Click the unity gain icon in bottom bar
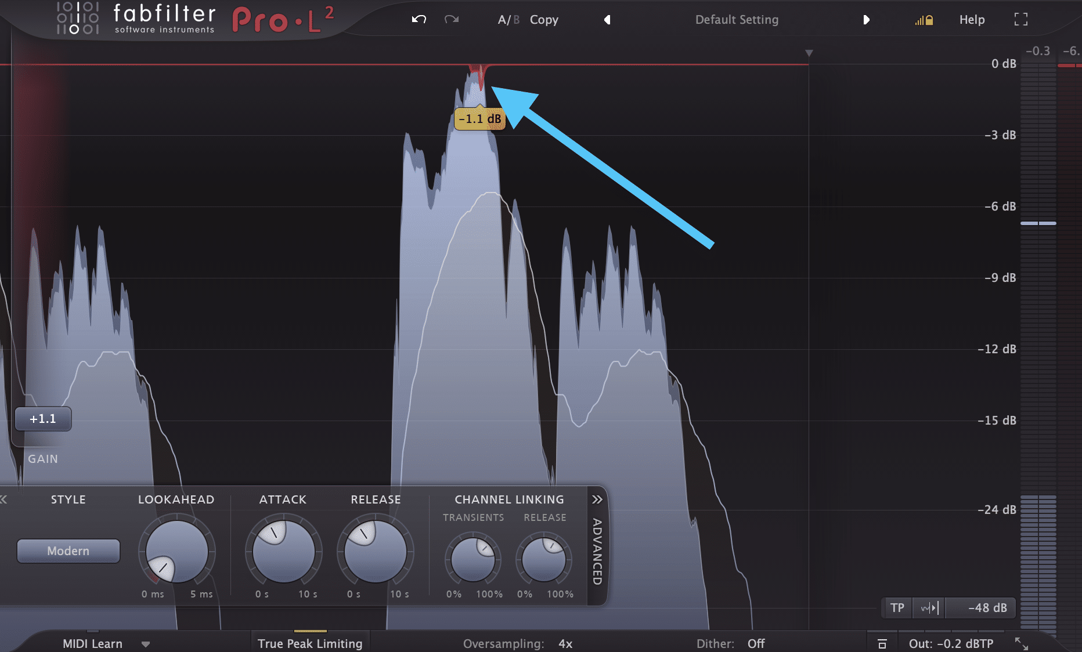The width and height of the screenshot is (1082, 652). pos(882,644)
